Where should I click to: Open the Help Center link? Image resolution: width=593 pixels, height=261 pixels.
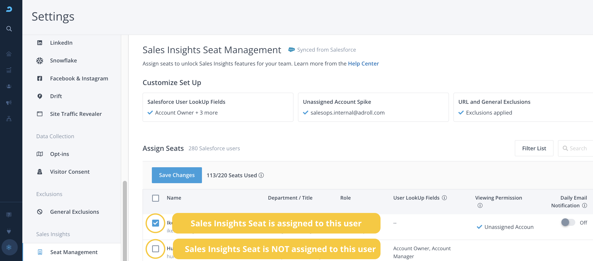363,63
